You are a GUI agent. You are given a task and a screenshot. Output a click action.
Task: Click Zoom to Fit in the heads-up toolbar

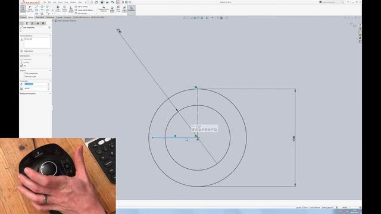point(184,18)
